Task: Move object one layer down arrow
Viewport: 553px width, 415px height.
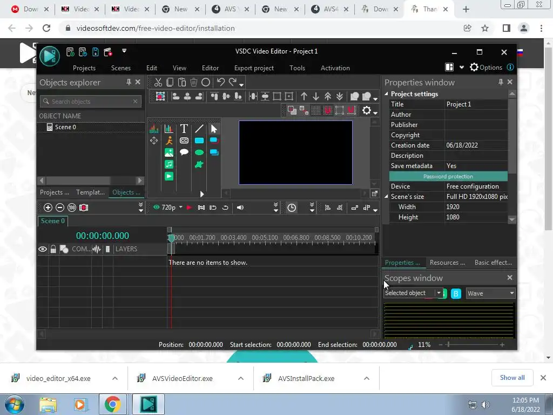Action: click(x=315, y=96)
